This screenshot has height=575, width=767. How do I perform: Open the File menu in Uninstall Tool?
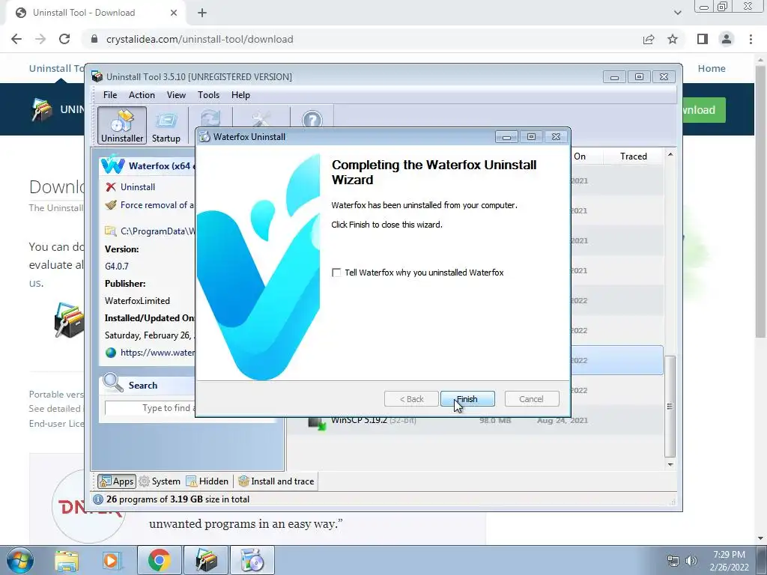click(x=110, y=95)
